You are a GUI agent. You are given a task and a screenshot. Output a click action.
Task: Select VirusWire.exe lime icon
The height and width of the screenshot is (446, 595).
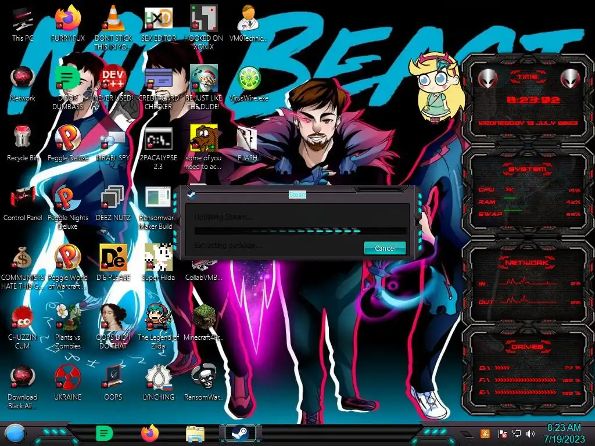(x=249, y=84)
